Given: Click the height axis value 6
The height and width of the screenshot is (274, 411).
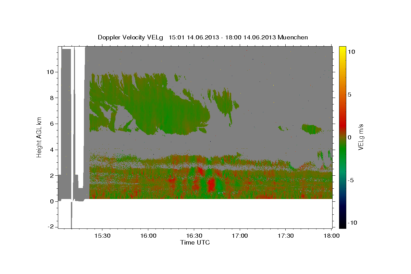Looking at the screenshot, I should tap(52, 124).
